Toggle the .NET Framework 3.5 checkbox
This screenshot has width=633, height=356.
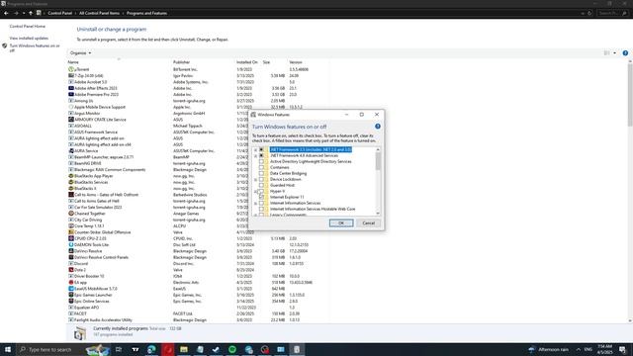pos(261,149)
